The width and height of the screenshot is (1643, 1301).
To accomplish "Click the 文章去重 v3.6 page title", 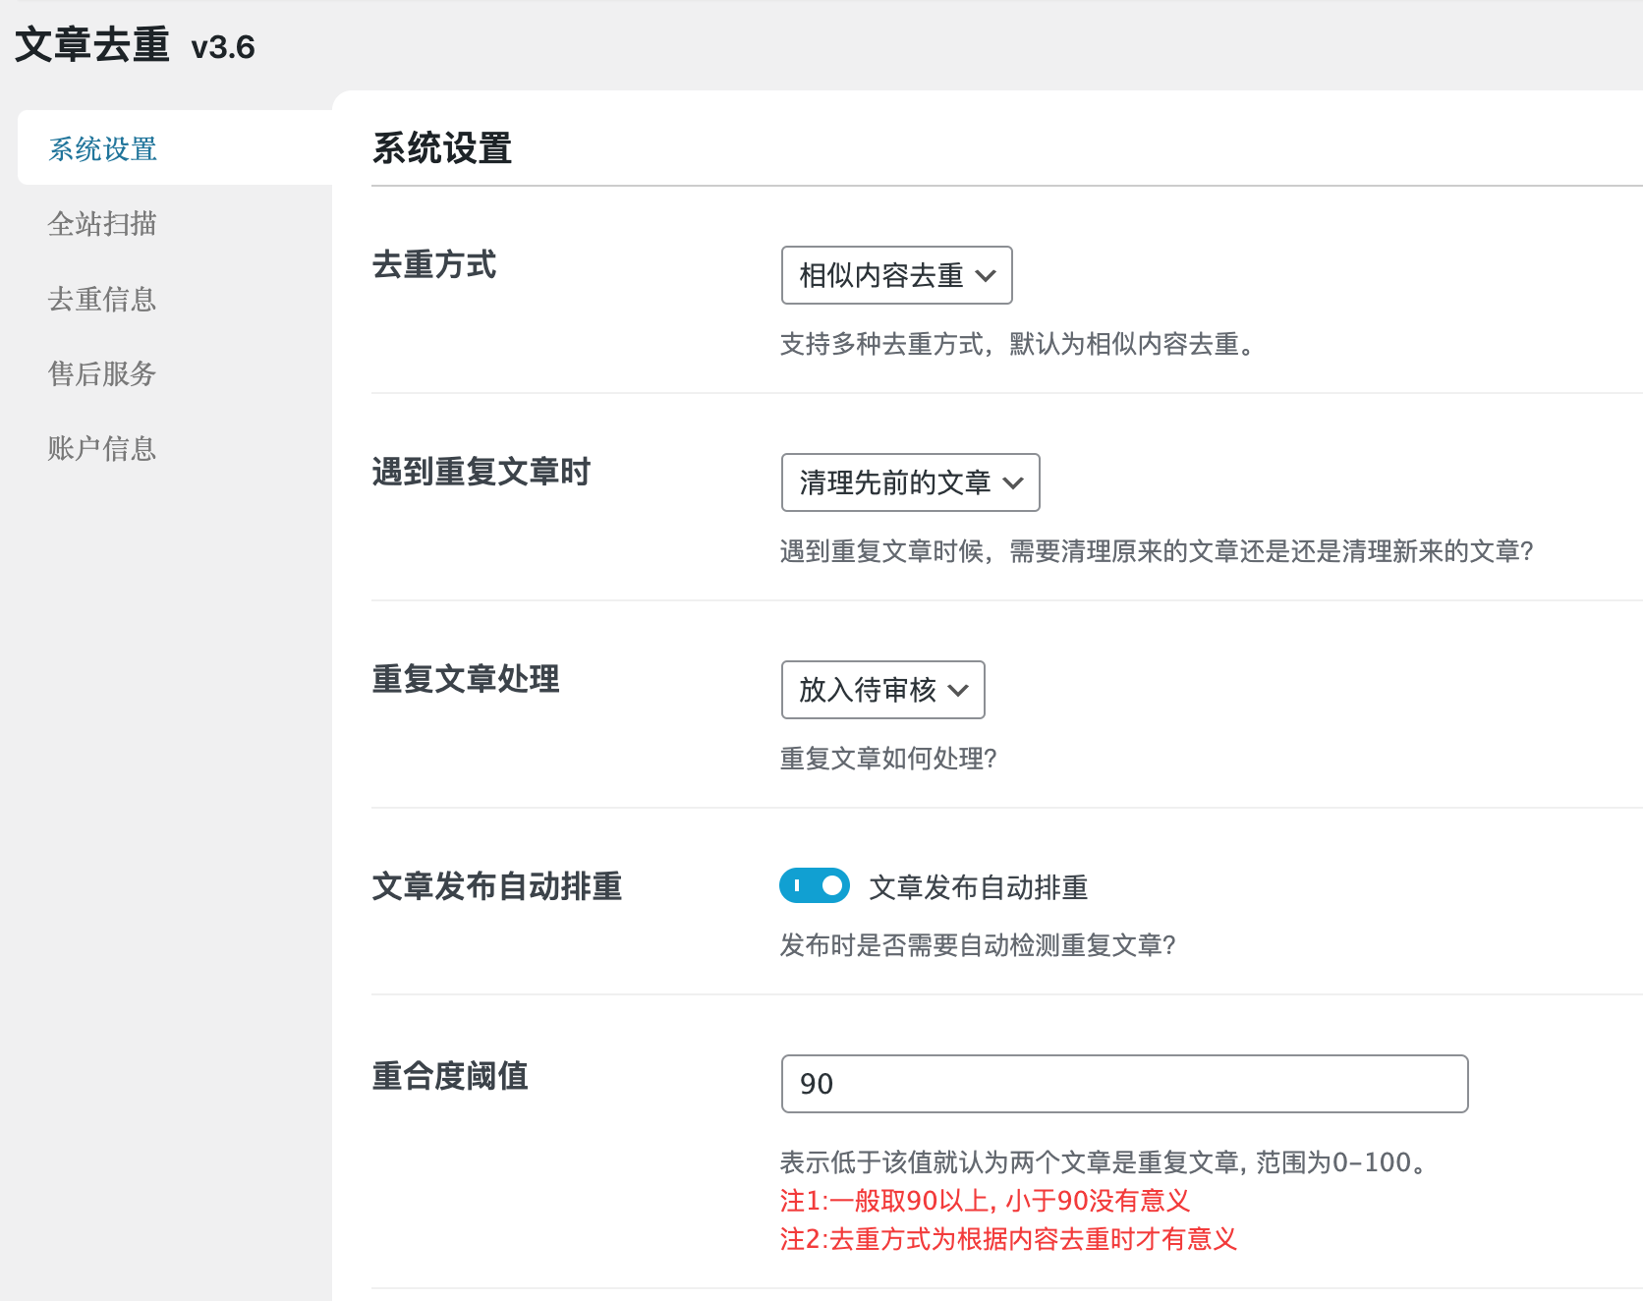I will 135,45.
